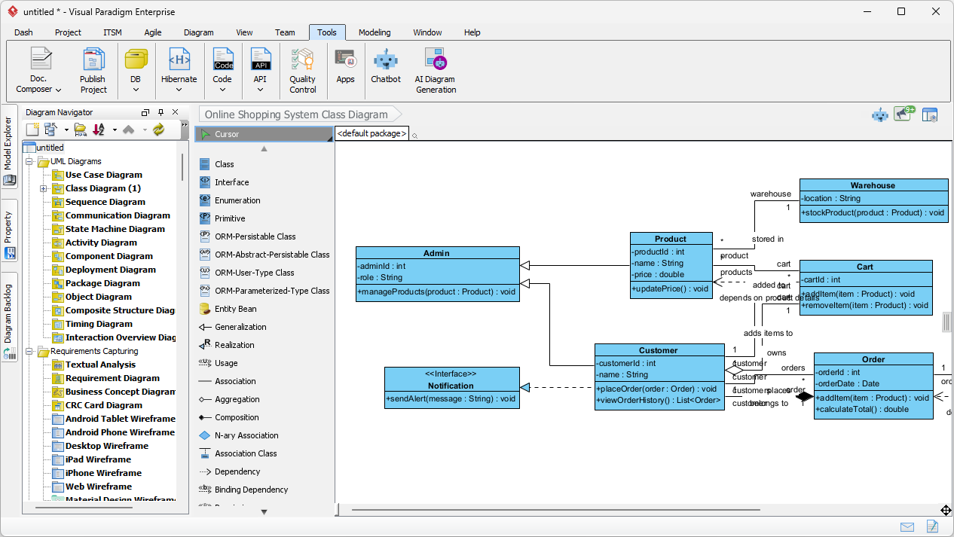Click Publish Project

93,68
